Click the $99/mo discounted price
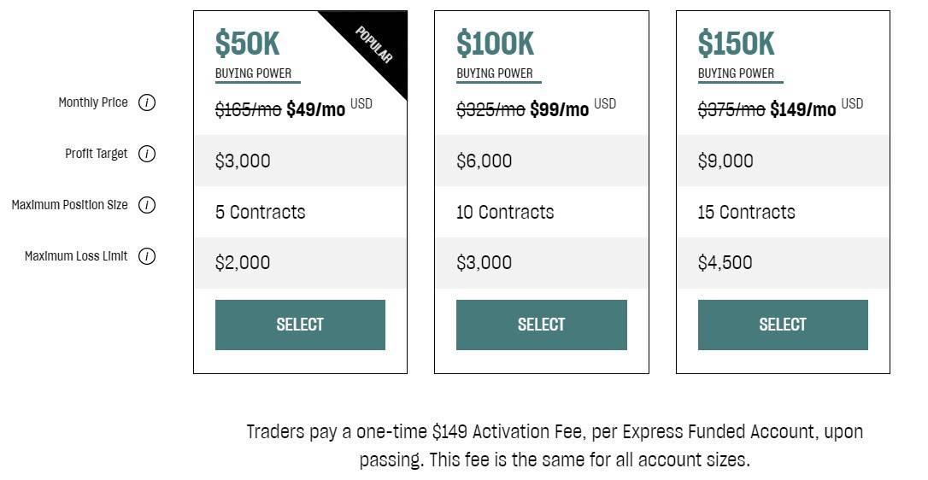This screenshot has height=480, width=928. pos(559,110)
